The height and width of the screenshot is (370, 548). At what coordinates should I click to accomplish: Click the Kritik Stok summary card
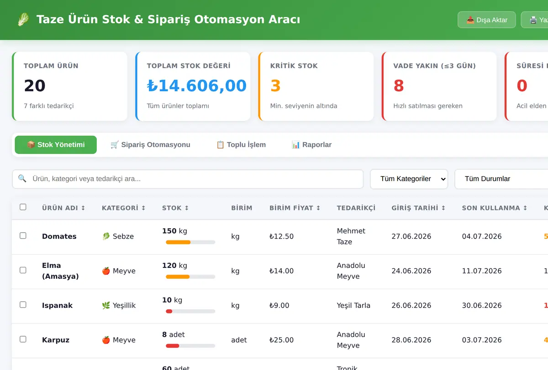click(316, 86)
